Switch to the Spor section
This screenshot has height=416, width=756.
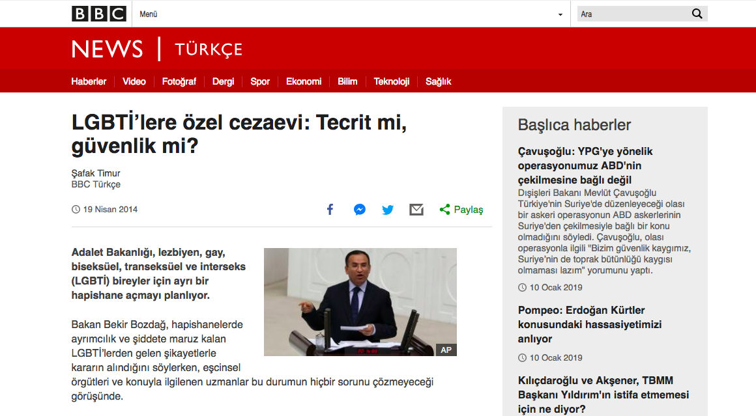tap(260, 81)
